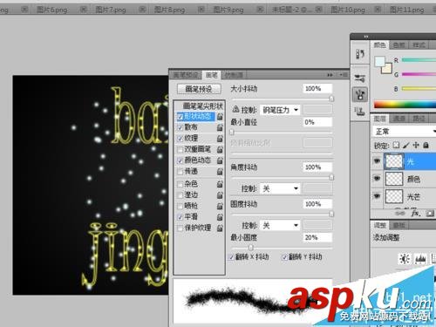
Task: Click the lock icon beside 平滑
Action: coord(220,217)
